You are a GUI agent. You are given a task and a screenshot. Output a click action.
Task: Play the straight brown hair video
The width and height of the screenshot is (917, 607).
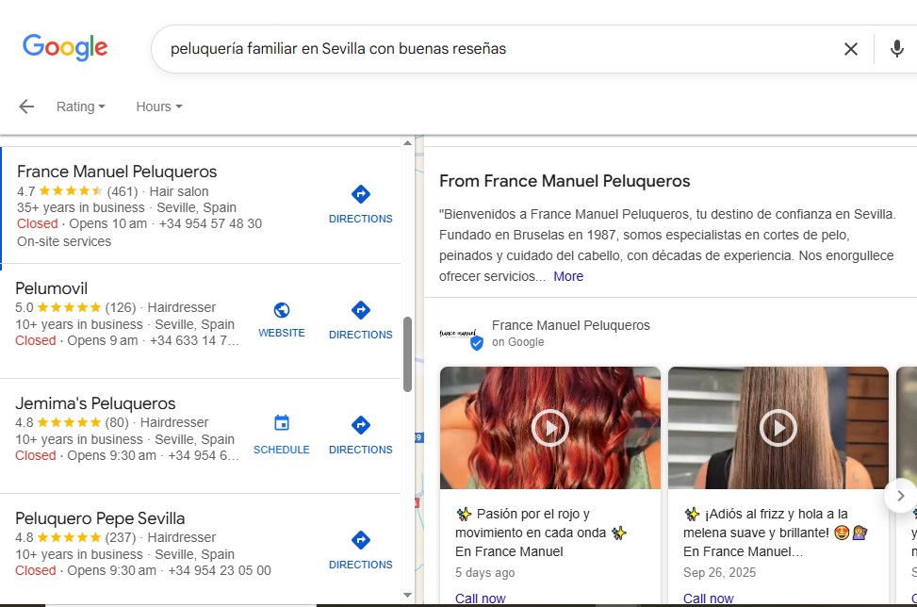pos(778,428)
